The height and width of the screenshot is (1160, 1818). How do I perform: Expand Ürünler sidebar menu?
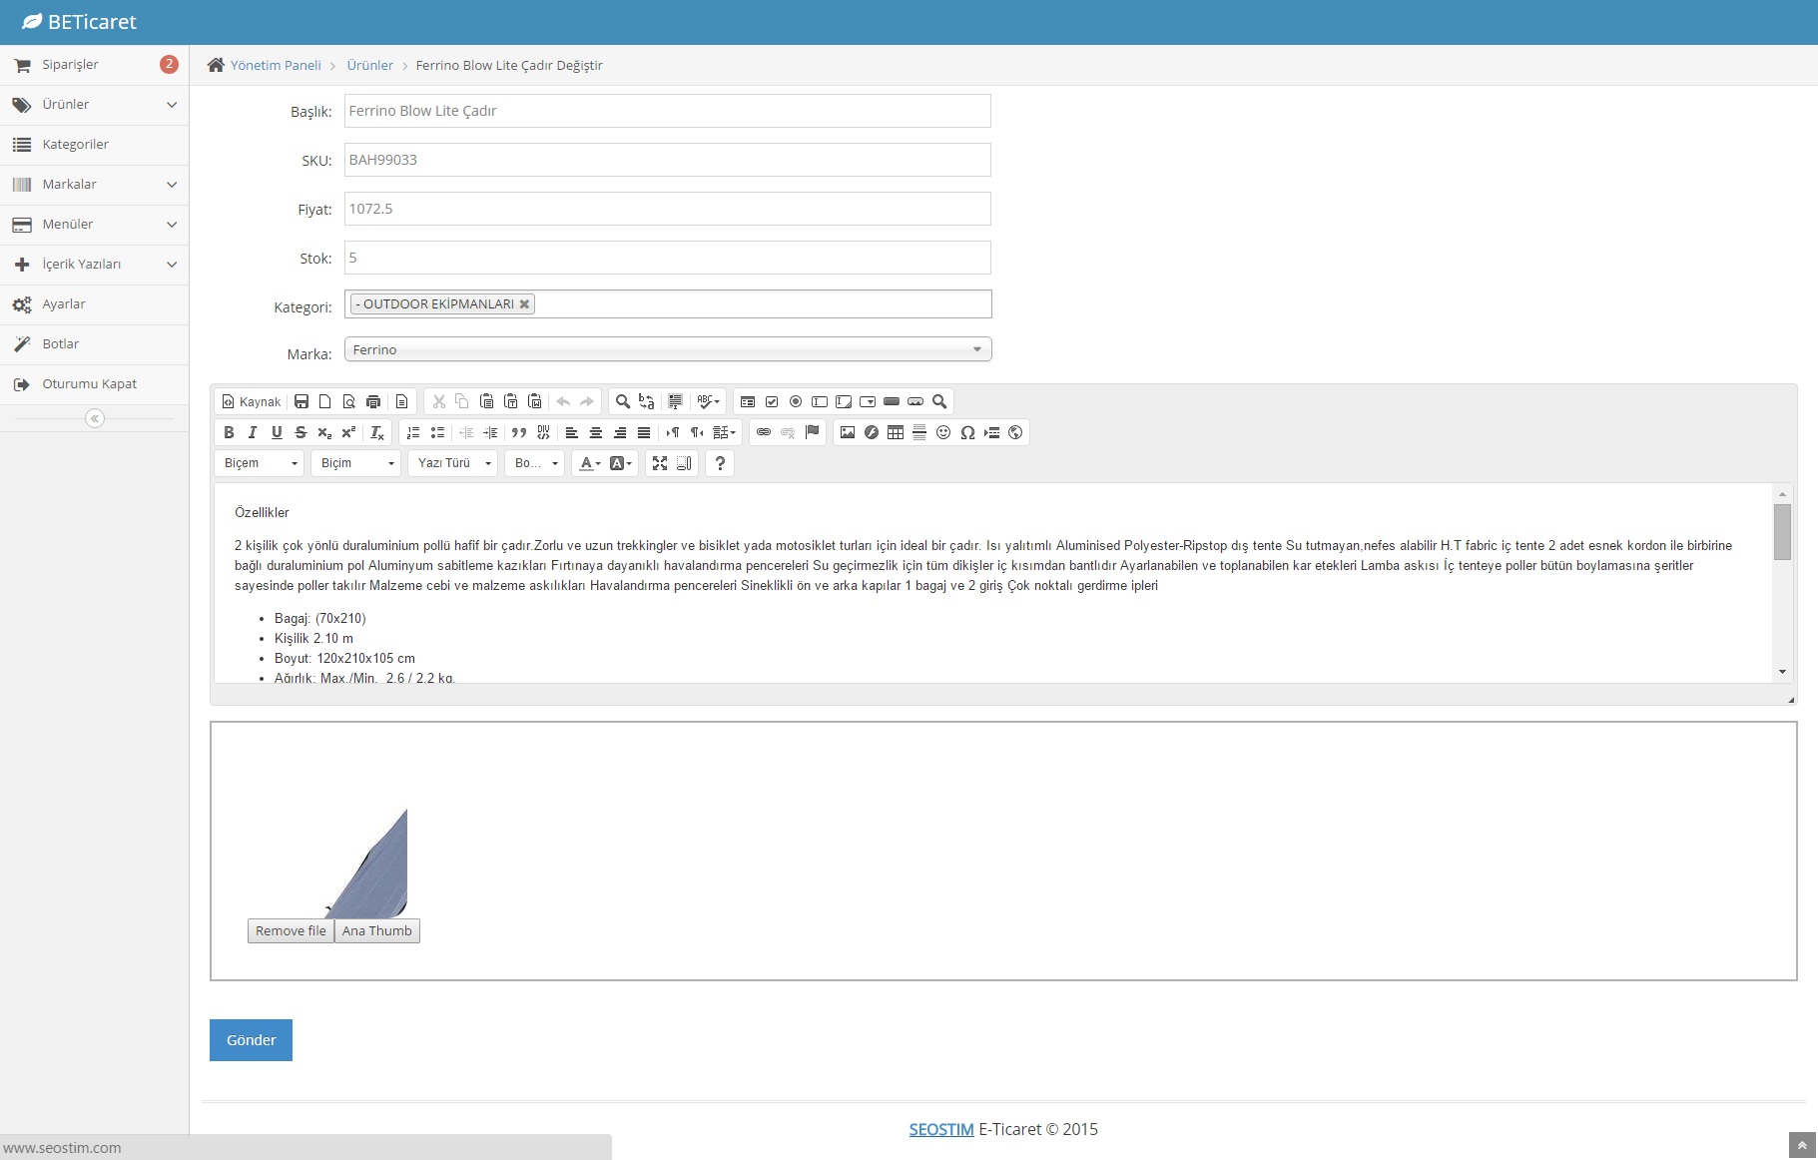click(95, 105)
